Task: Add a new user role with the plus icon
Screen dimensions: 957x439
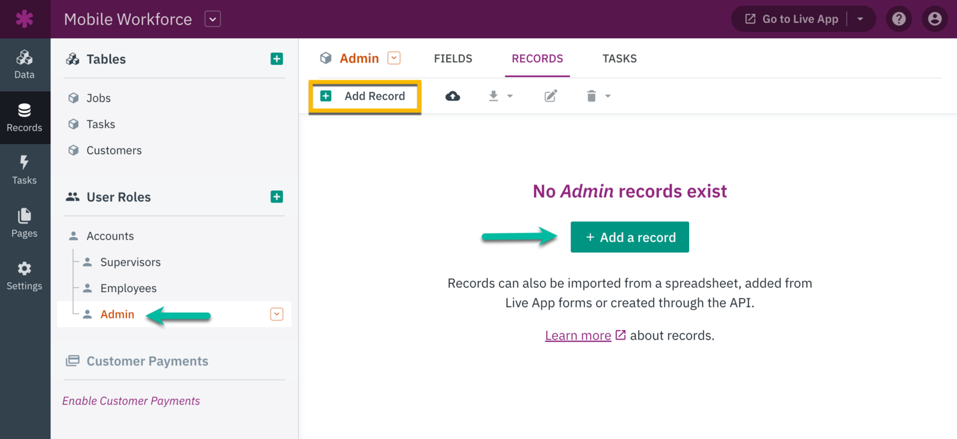Action: coord(276,196)
